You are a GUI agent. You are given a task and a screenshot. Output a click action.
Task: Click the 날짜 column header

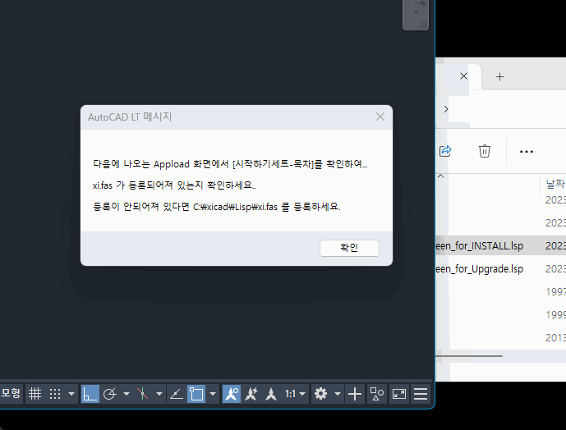point(555,184)
